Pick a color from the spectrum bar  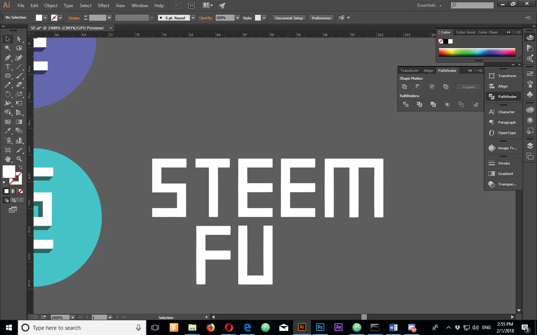(x=477, y=52)
